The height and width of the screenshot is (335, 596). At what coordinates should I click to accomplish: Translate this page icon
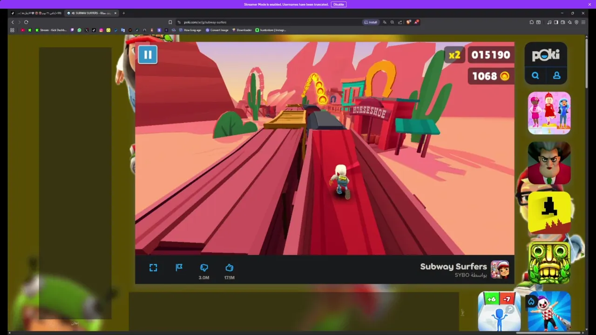[385, 22]
